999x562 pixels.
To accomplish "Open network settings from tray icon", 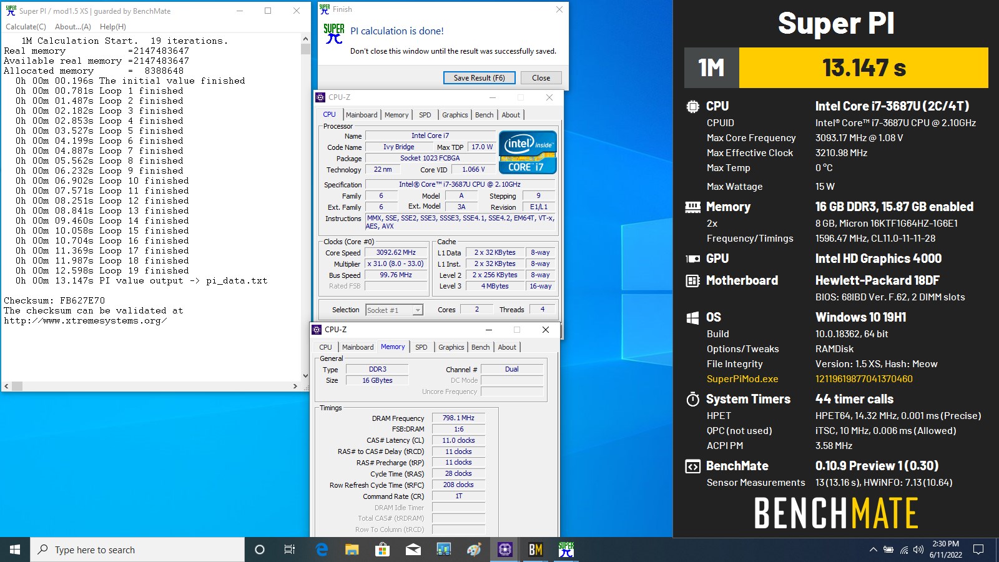I will (x=903, y=550).
